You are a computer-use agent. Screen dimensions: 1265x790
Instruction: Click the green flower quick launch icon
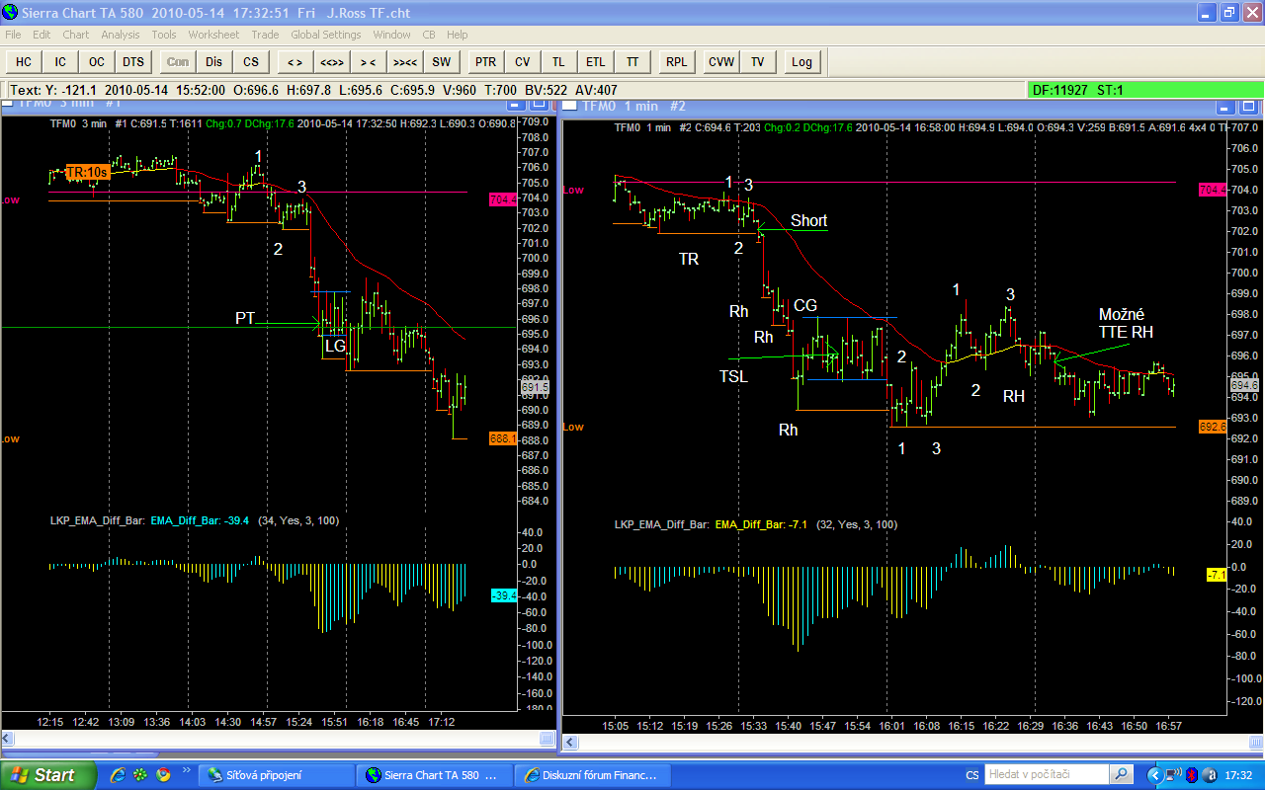tap(141, 775)
